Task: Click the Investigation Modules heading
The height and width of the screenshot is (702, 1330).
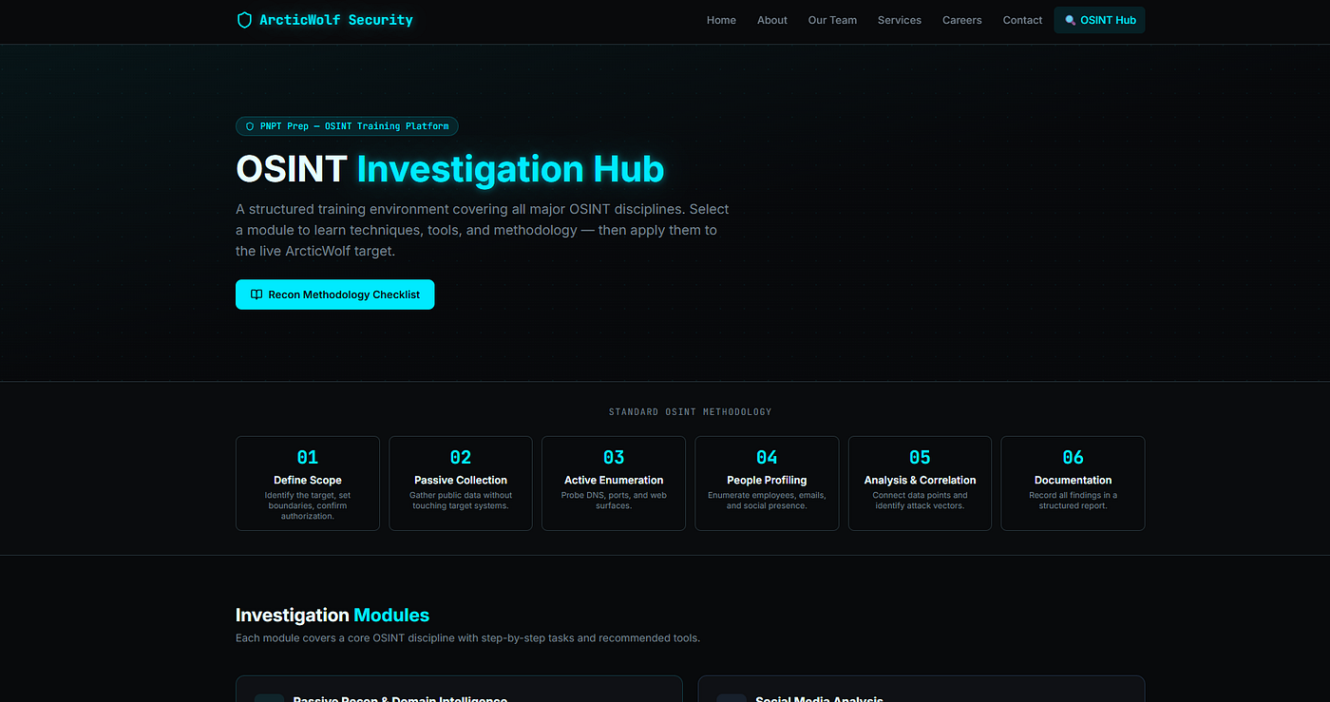Action: pos(332,615)
